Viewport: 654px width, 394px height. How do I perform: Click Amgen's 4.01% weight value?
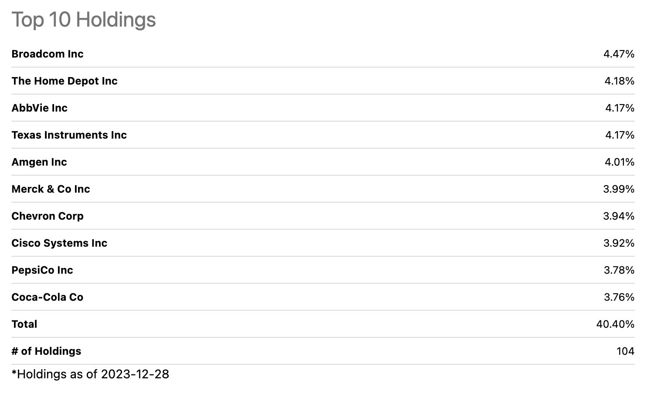tap(619, 162)
